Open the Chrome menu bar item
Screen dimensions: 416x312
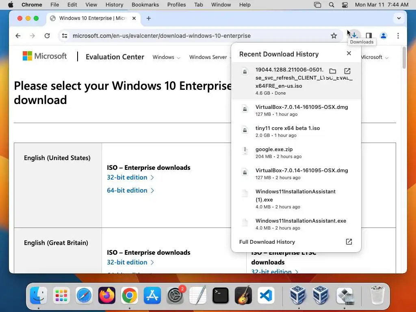point(32,4)
